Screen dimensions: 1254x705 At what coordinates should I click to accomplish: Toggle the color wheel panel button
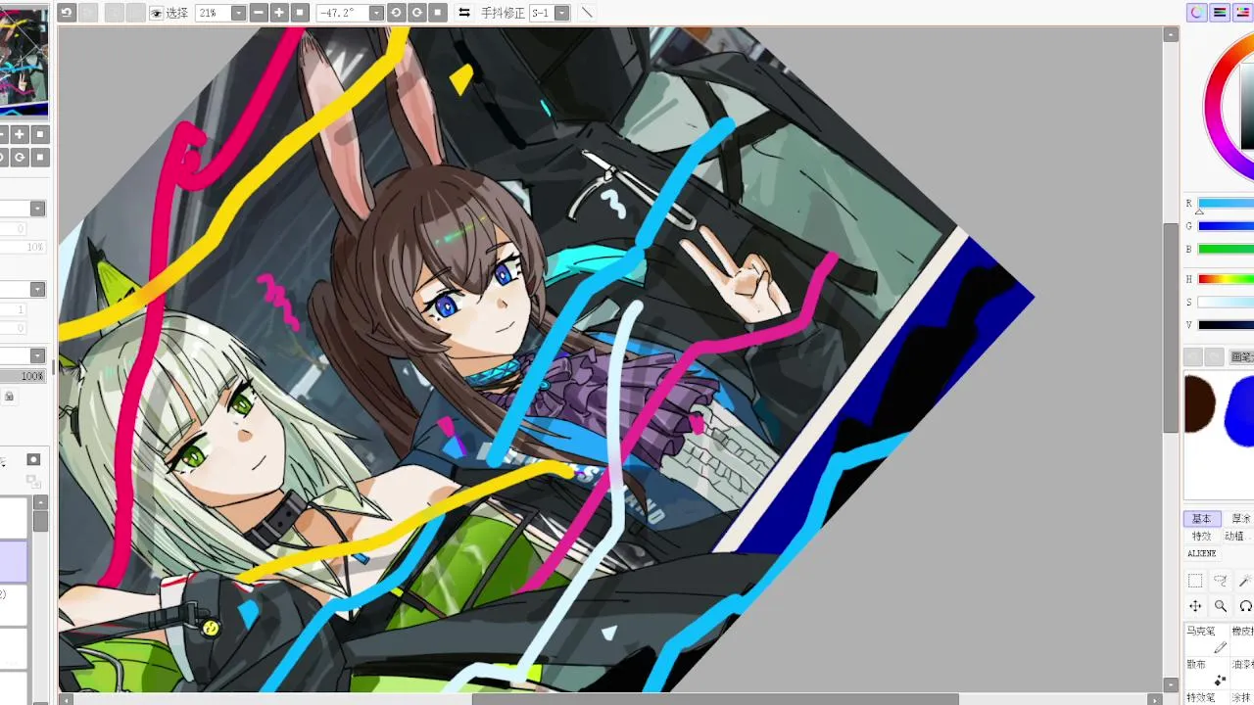[x=1196, y=13]
